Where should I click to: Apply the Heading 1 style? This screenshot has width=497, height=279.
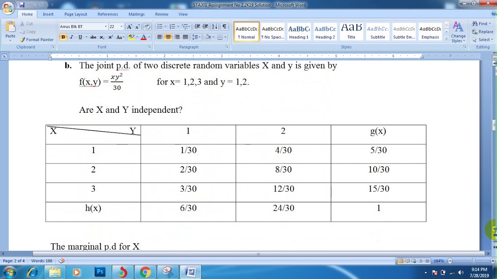pos(299,32)
